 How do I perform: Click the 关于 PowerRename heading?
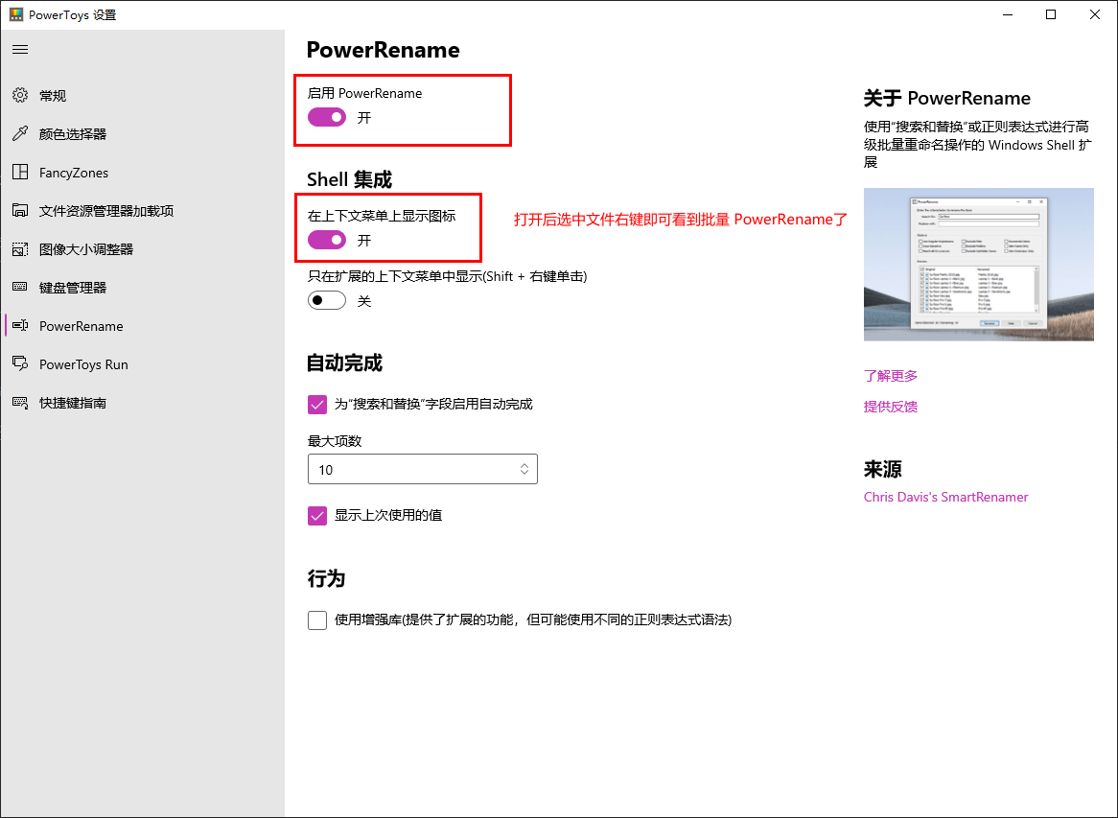(x=947, y=99)
